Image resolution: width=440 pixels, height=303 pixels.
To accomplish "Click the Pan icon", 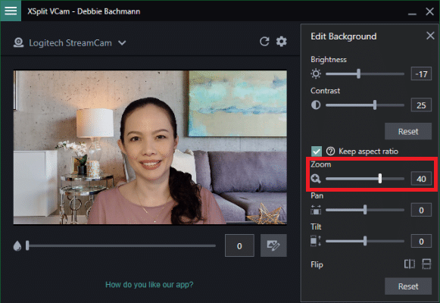I will [316, 210].
